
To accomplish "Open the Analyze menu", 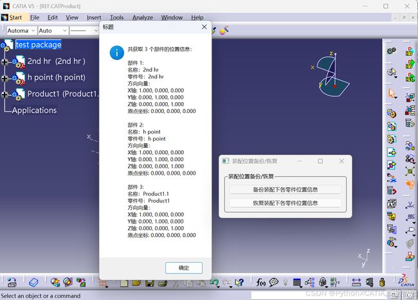I will (143, 17).
